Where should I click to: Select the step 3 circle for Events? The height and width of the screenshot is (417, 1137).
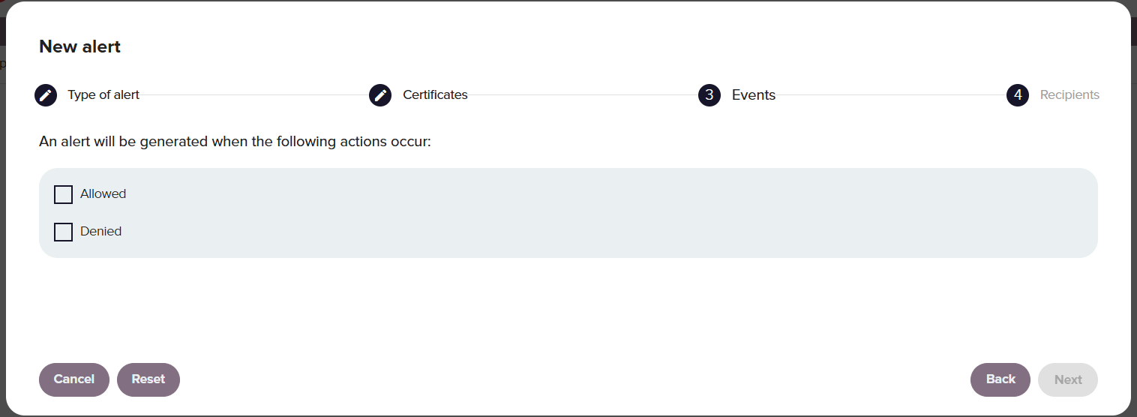pos(709,95)
